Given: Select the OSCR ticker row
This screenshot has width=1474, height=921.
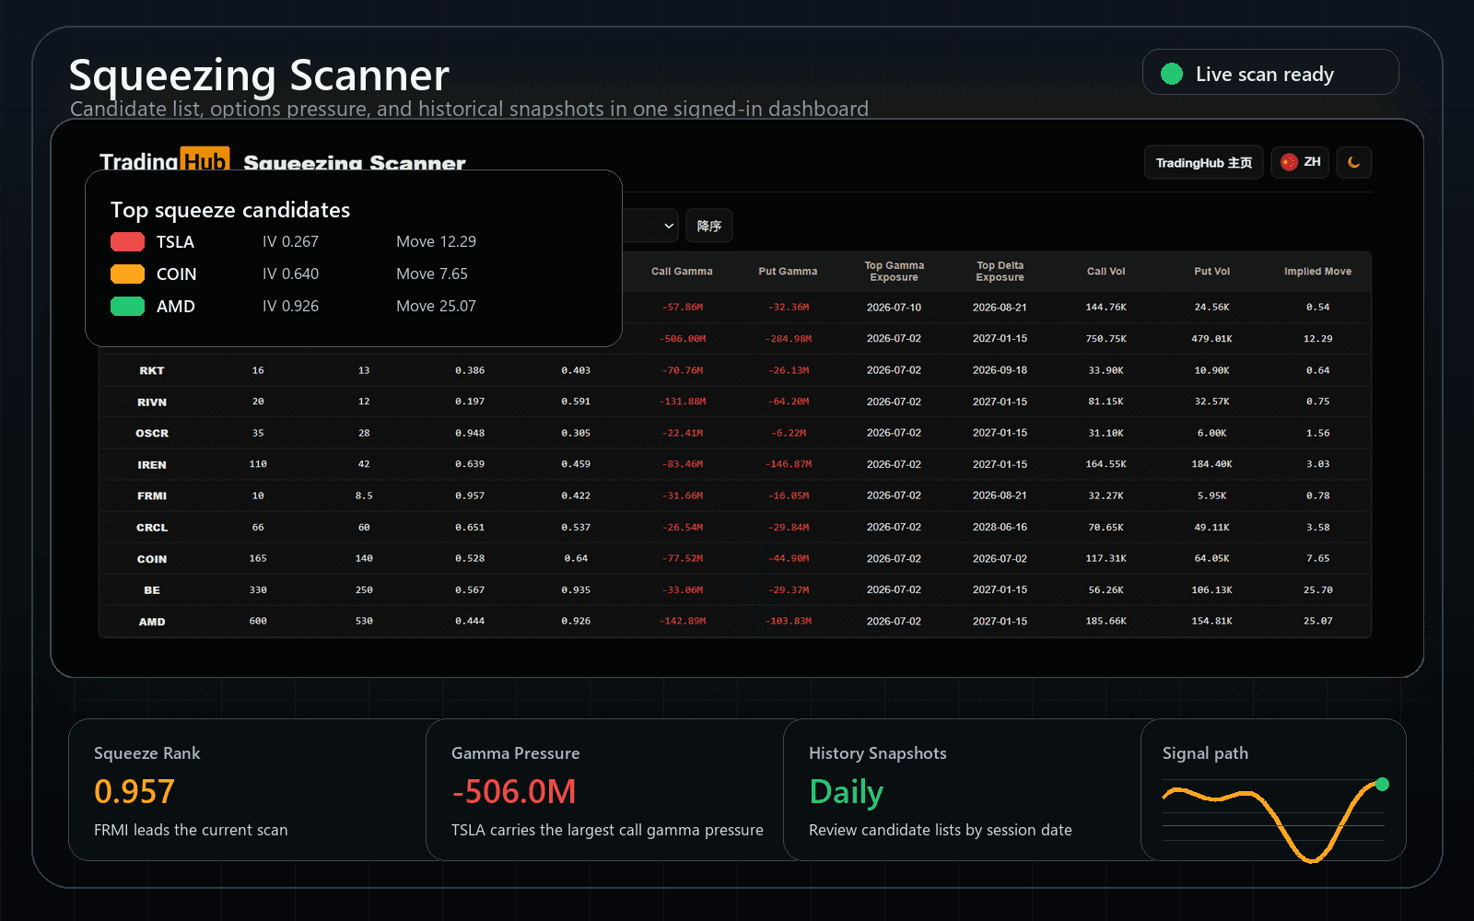Looking at the screenshot, I should [735, 433].
